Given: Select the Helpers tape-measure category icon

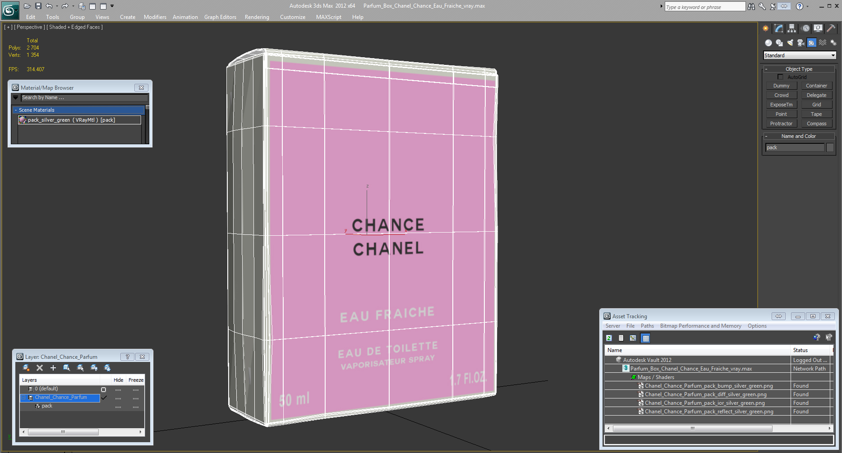Looking at the screenshot, I should 812,43.
